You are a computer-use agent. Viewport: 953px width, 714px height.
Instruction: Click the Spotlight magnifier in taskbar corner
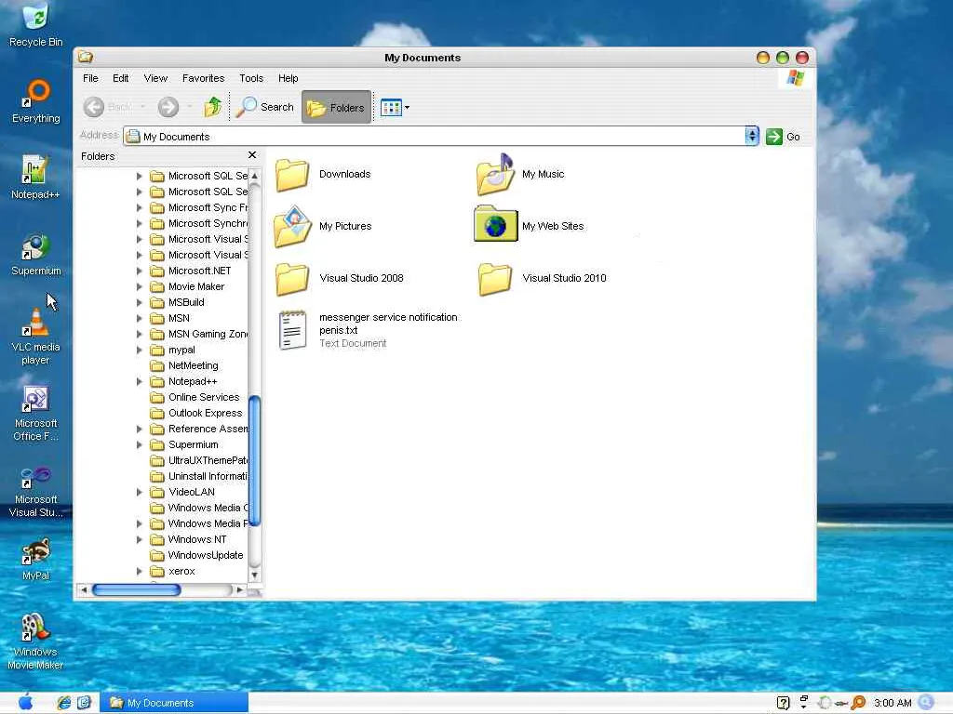926,703
